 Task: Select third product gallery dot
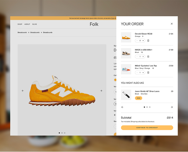(65, 133)
